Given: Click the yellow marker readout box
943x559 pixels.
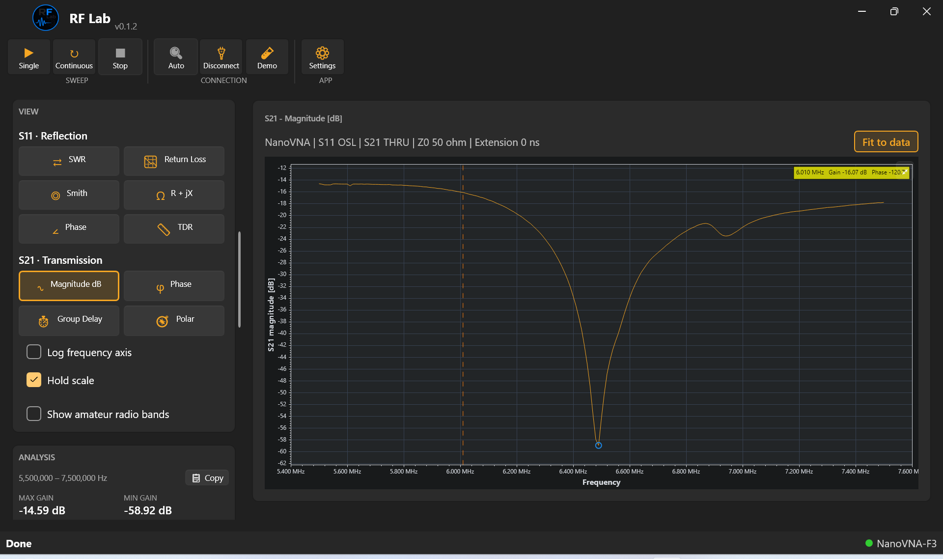Looking at the screenshot, I should coord(851,172).
